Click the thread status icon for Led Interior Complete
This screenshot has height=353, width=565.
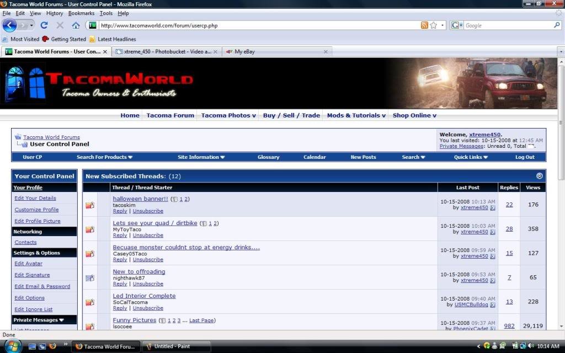[90, 302]
